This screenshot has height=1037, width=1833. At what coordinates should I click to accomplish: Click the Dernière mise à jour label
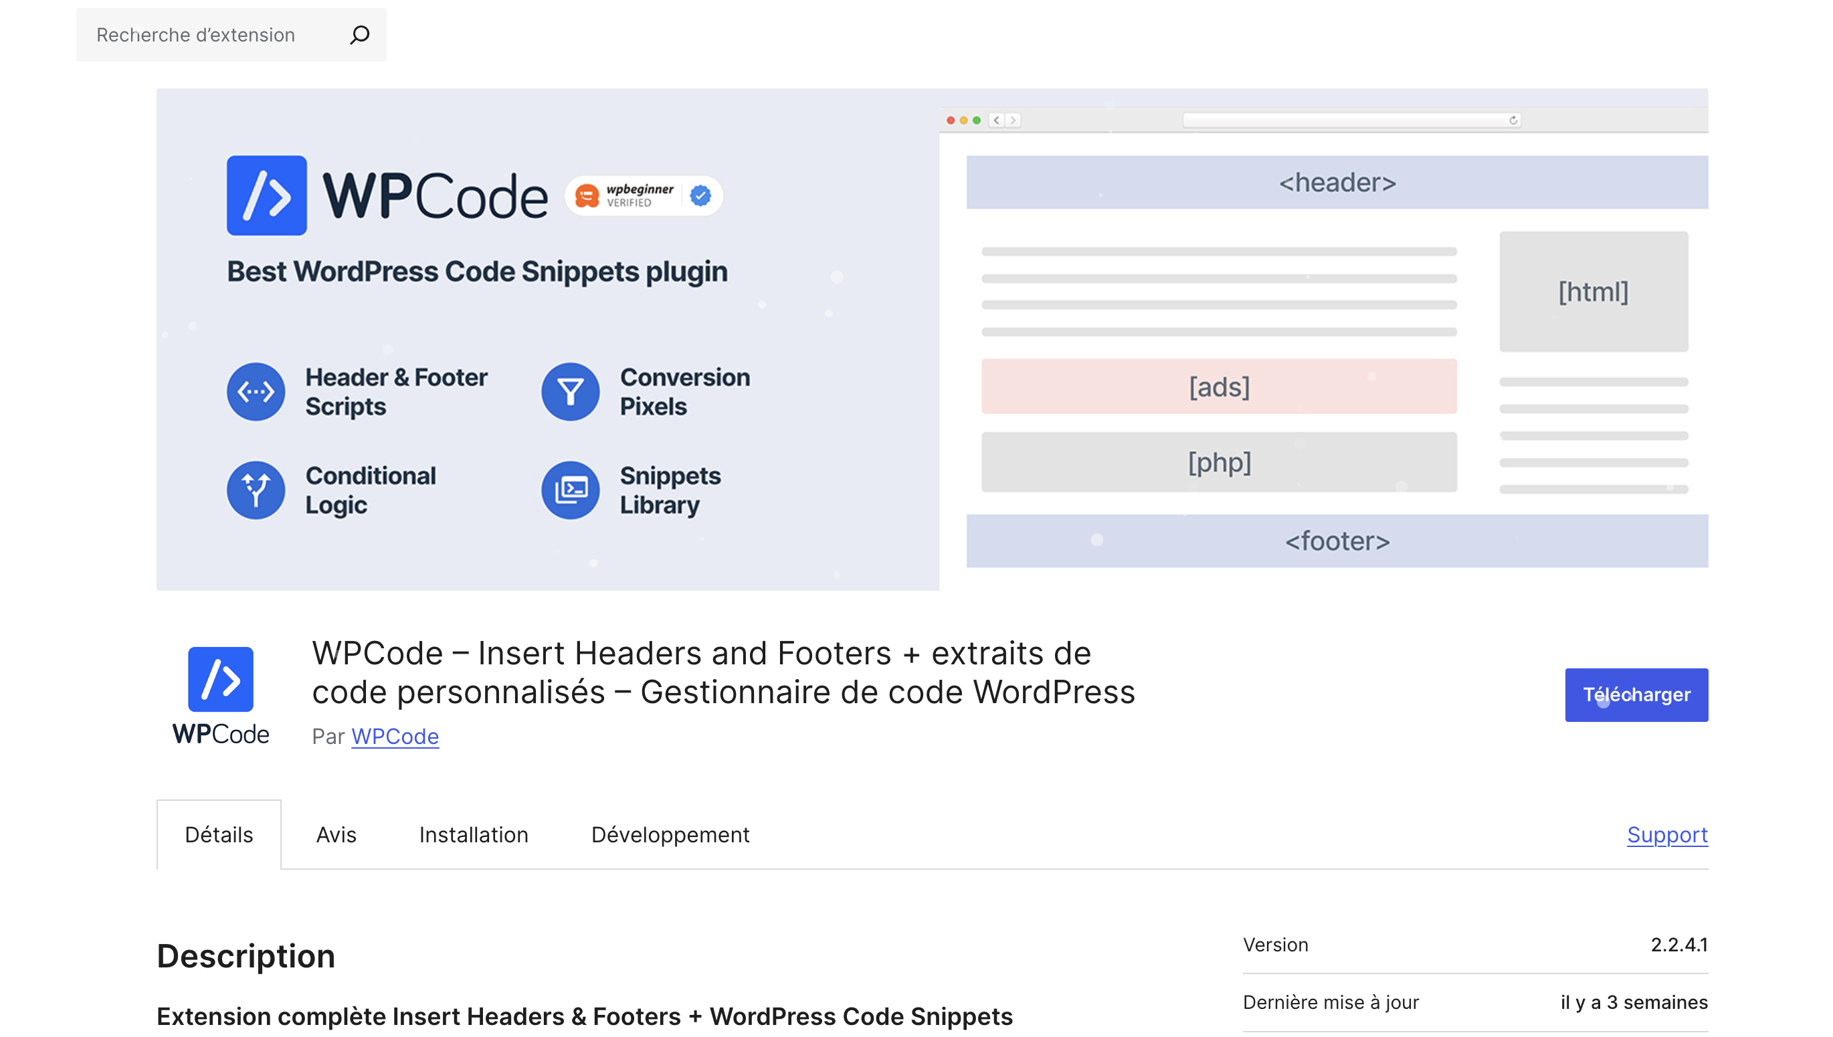1331,1002
